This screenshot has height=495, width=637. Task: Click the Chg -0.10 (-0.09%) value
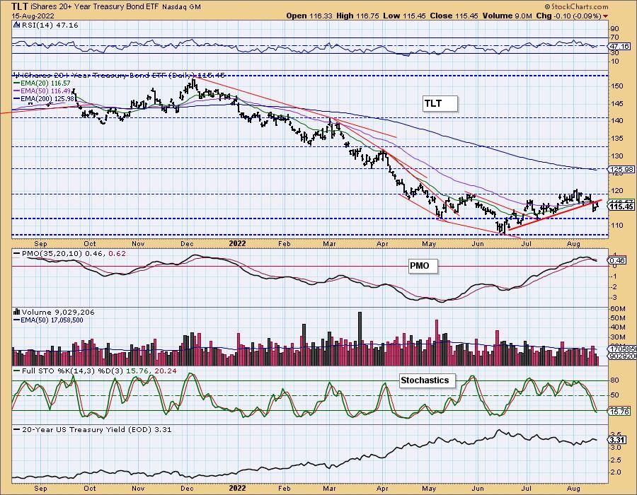click(569, 16)
